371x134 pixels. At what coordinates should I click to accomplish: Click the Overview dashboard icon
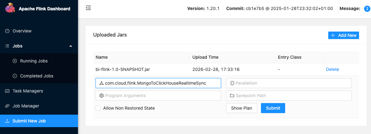[x=7, y=31]
